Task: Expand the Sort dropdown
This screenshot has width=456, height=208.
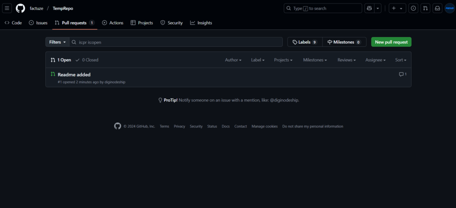Action: click(x=400, y=60)
